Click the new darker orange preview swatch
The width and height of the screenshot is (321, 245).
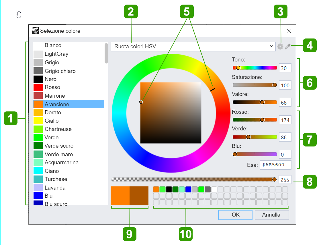tap(139, 196)
